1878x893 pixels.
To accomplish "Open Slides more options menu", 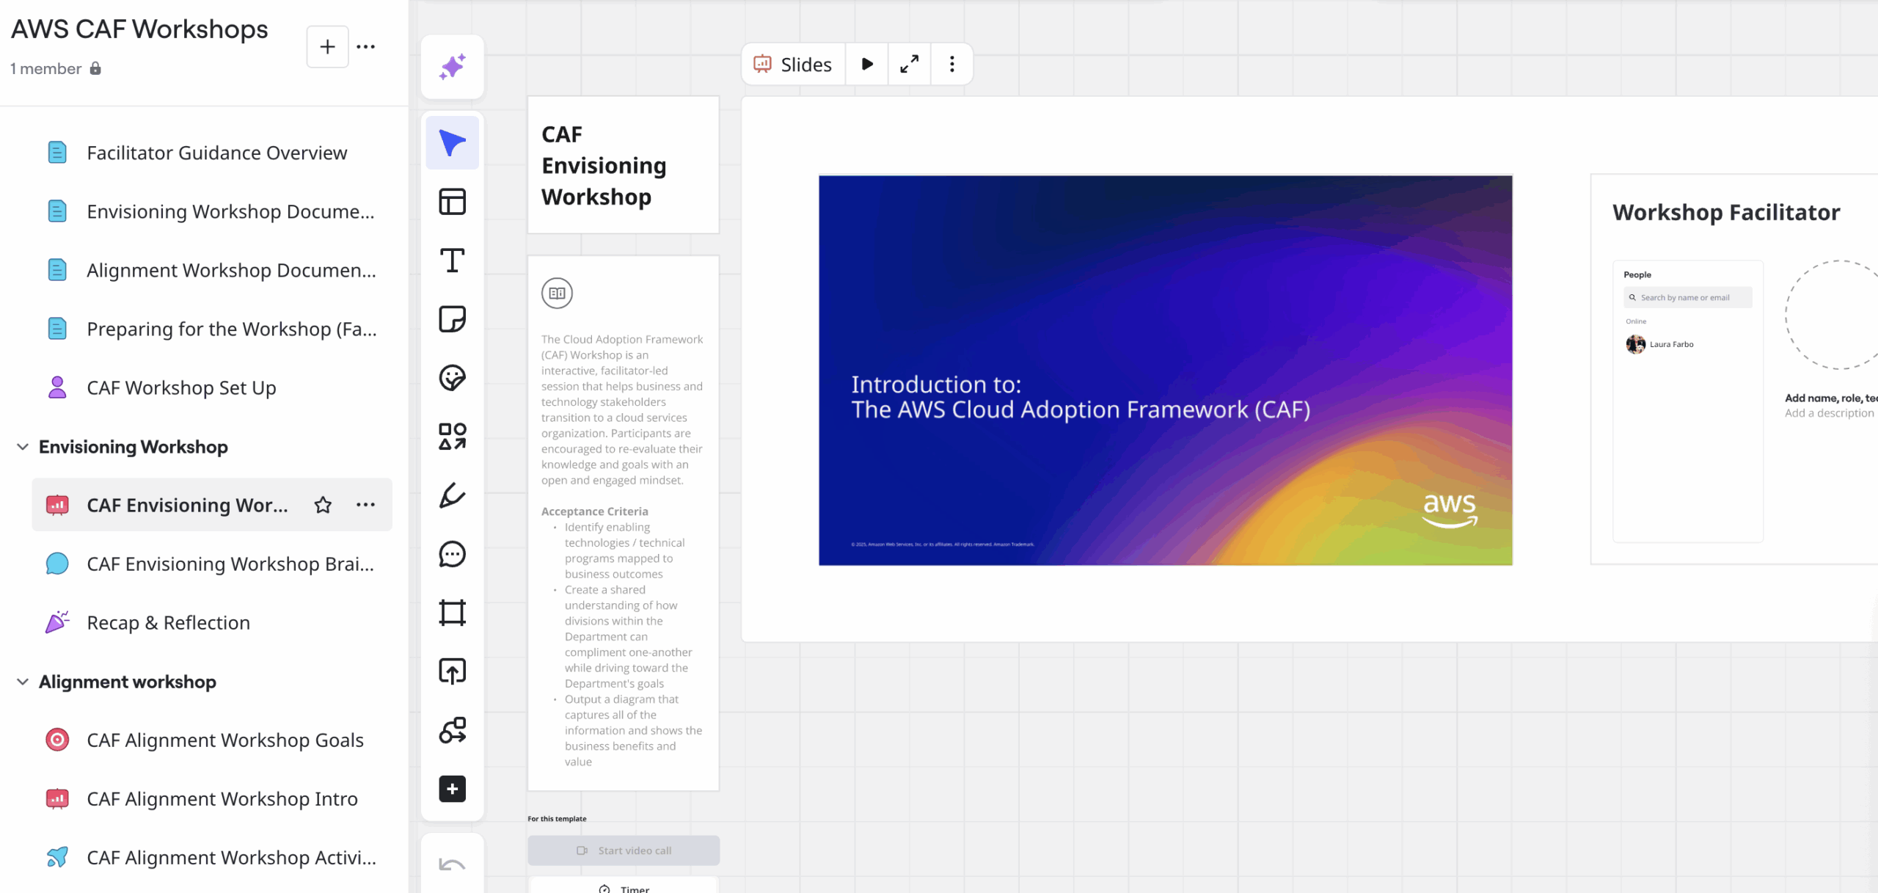I will click(951, 65).
